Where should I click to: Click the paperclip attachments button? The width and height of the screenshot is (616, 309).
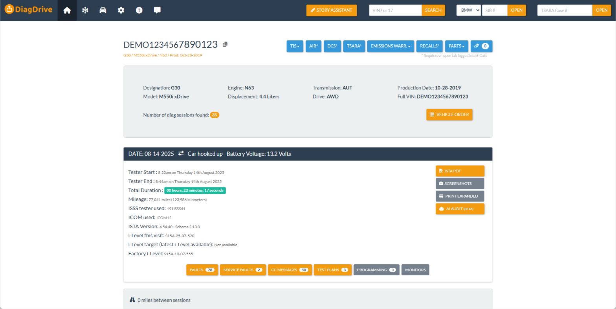click(x=482, y=46)
